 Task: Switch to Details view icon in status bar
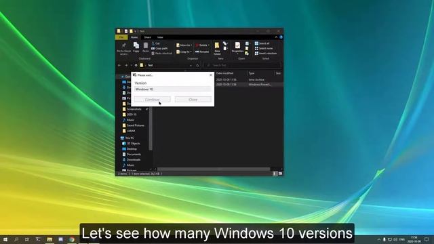pos(275,174)
